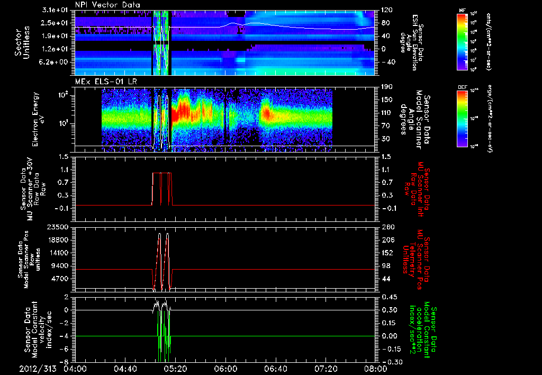Image resolution: width=542 pixels, height=375 pixels.
Task: Click the '23500' scanner position tick value
Action: click(x=57, y=227)
